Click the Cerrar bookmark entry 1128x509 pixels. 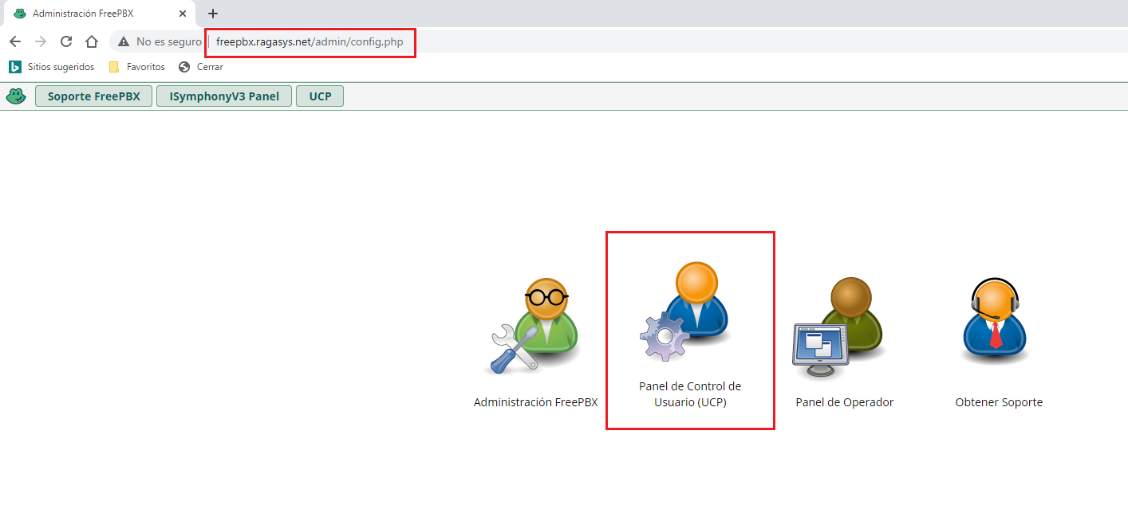pos(201,67)
